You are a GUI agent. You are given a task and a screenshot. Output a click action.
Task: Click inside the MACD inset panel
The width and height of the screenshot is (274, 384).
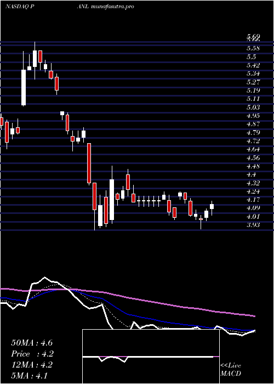tap(151, 357)
